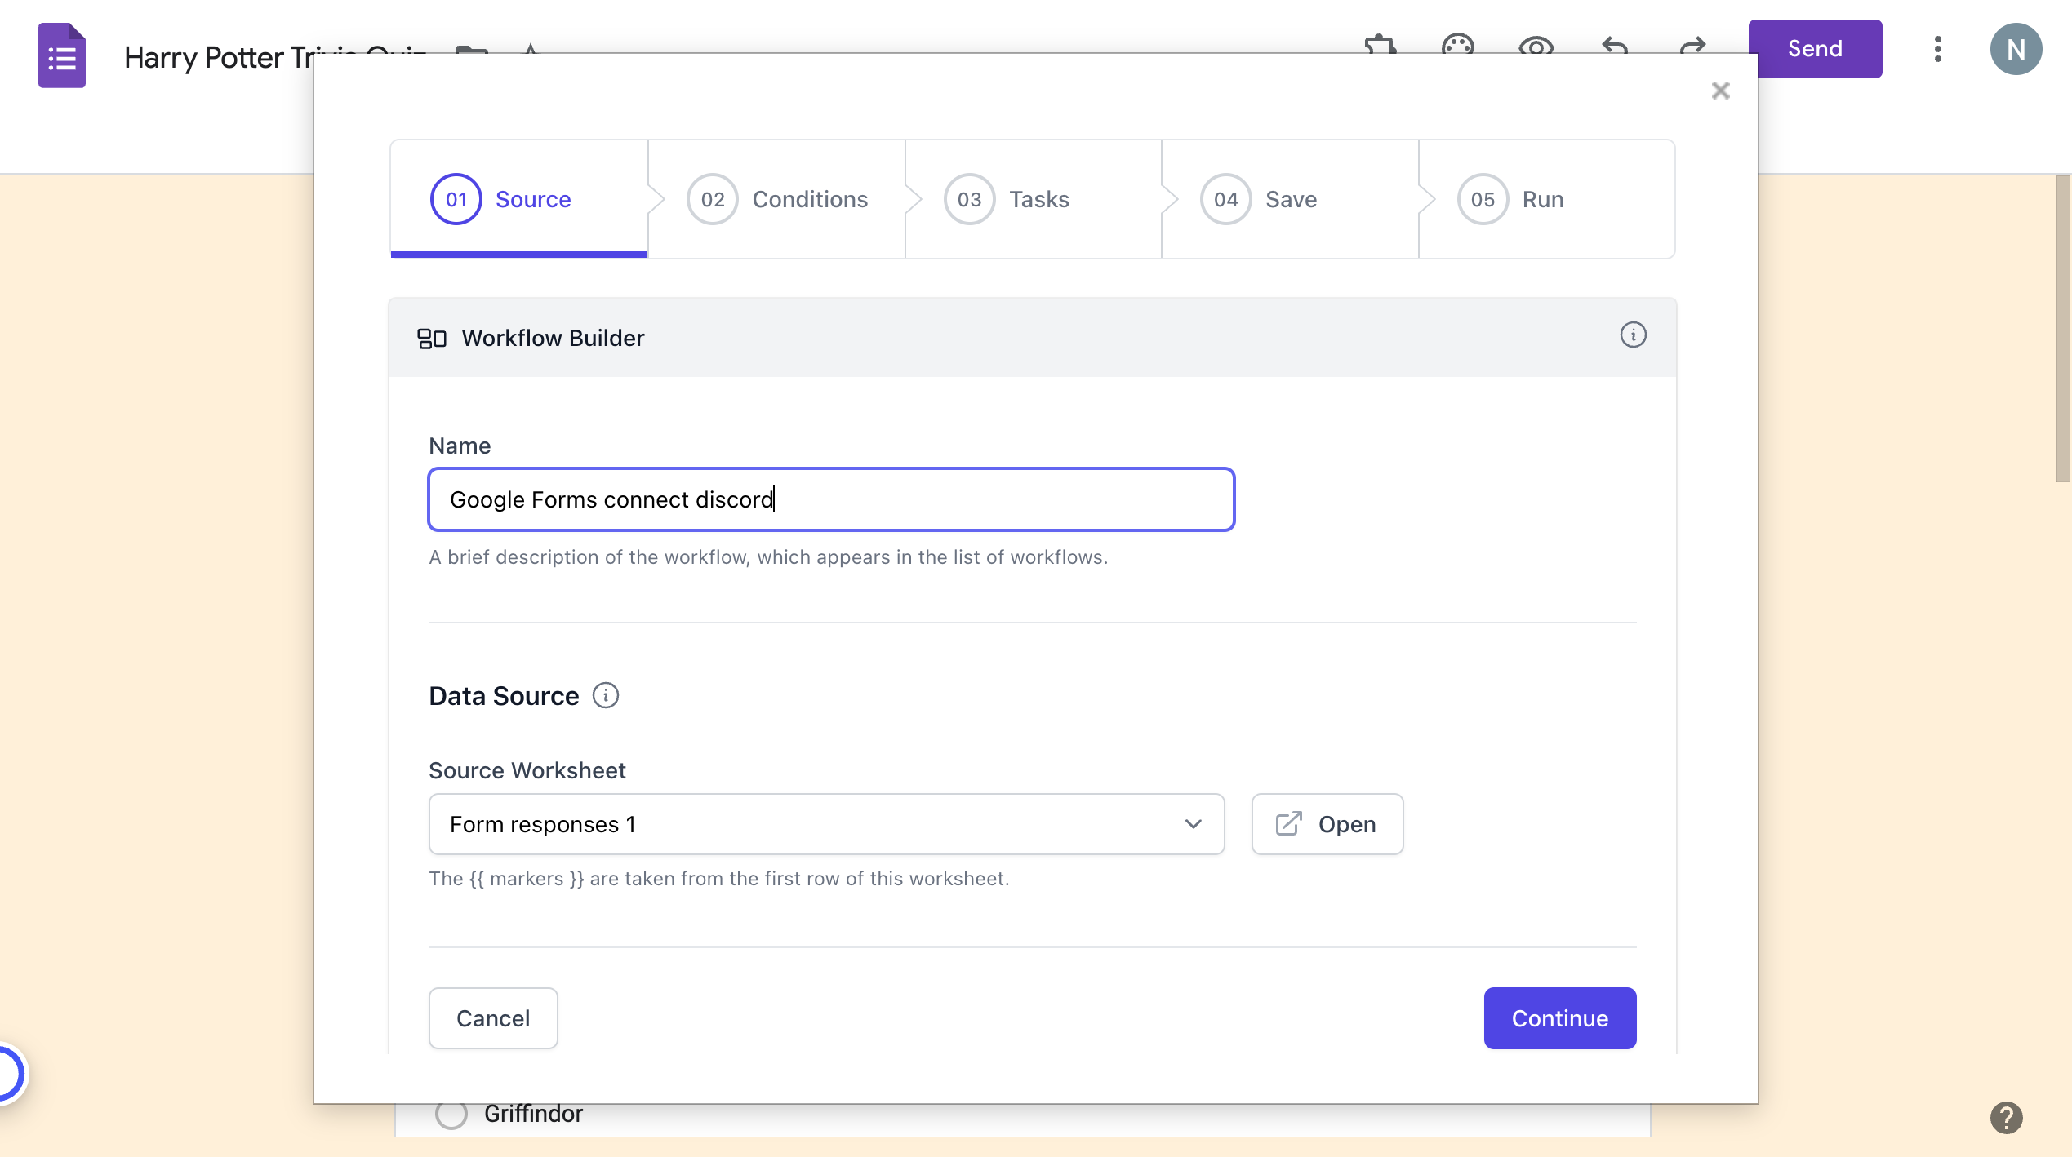The image size is (2072, 1157).
Task: Click the Google Forms document icon
Action: click(x=61, y=55)
